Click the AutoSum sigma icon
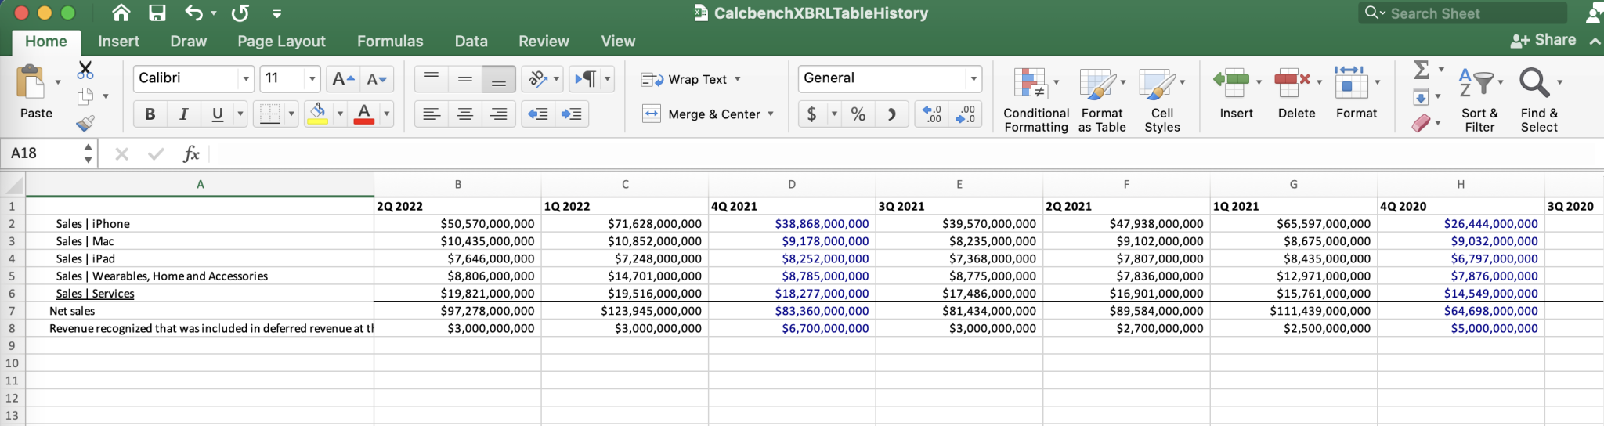Screen dimensions: 1604x426 (1422, 70)
